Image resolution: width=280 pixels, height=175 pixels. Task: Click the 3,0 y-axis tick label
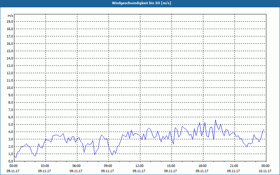pyautogui.click(x=11, y=139)
